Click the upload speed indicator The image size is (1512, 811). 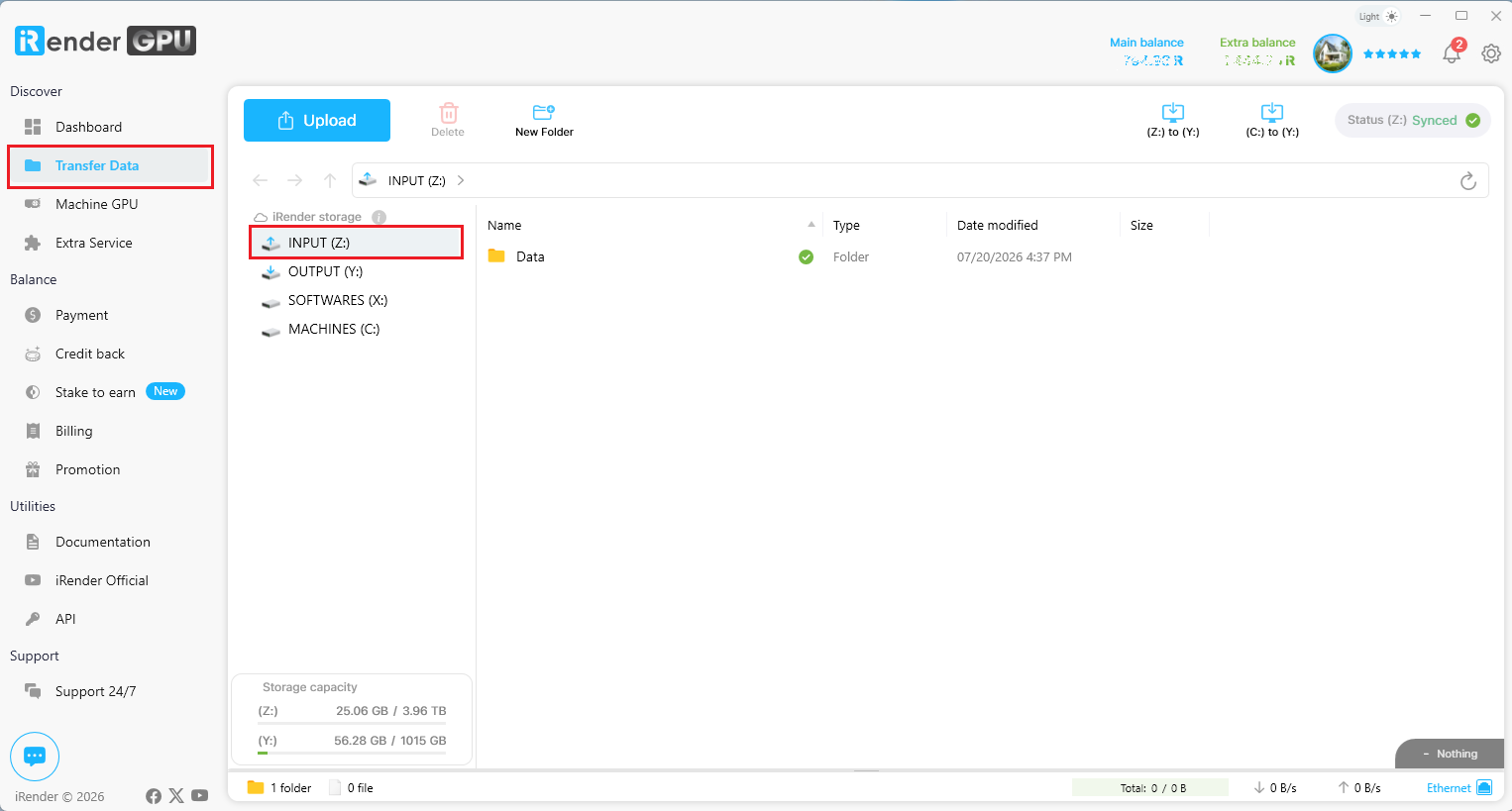click(x=1359, y=788)
